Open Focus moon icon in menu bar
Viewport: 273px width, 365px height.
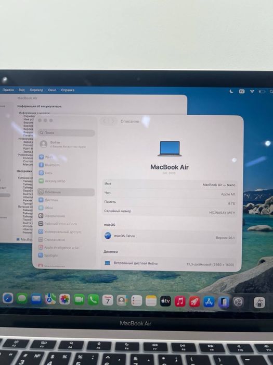coord(231,91)
